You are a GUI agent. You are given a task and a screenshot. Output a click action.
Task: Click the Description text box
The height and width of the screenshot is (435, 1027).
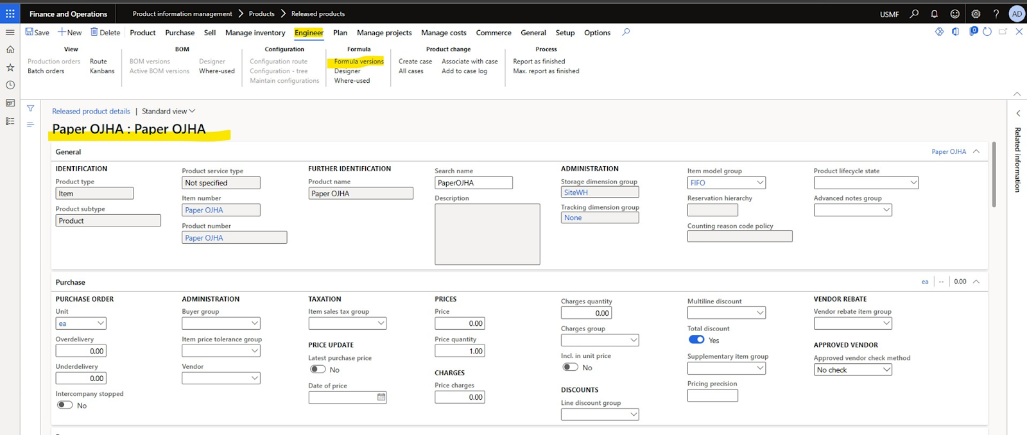(x=487, y=234)
